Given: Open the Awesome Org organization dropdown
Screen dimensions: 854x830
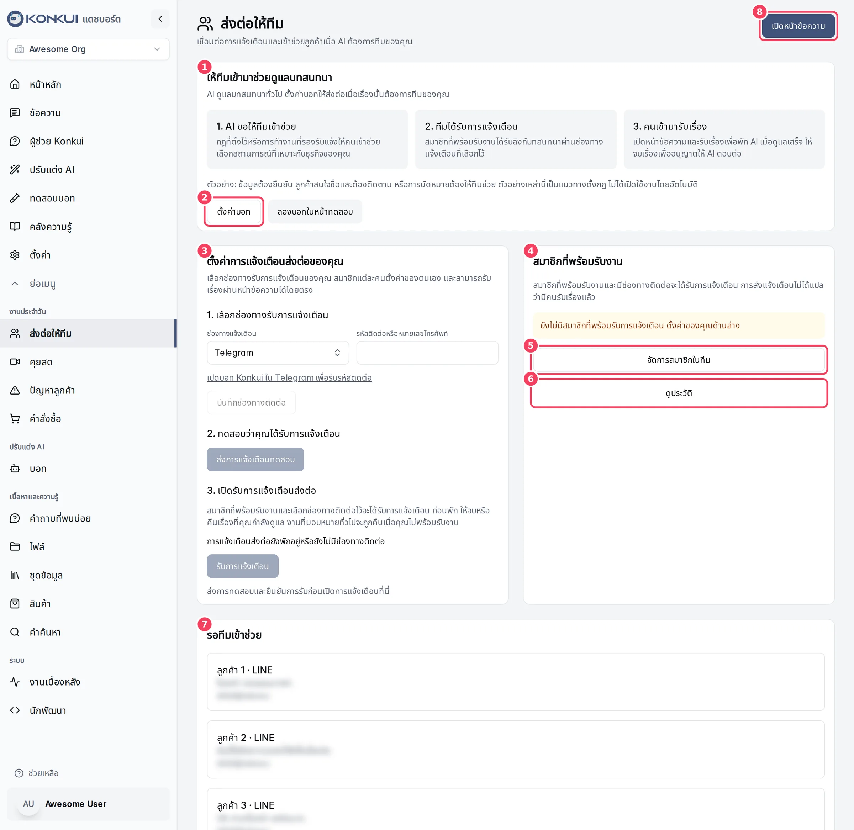Looking at the screenshot, I should tap(88, 49).
